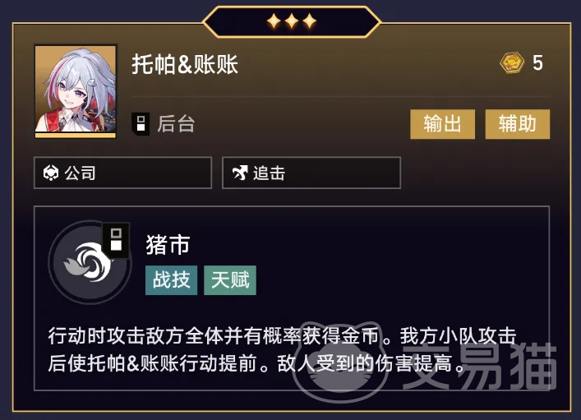581x420 pixels.
Task: Select the 战技 skill tag
Action: 171,280
